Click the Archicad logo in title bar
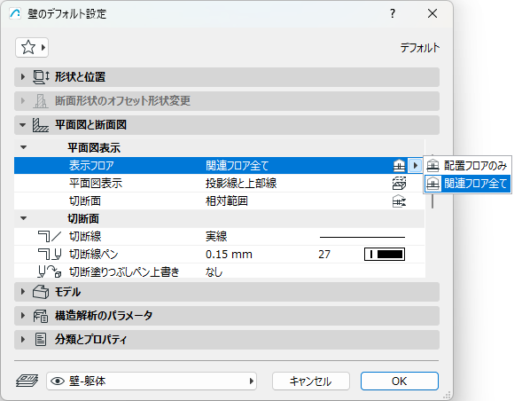This screenshot has width=522, height=401. point(15,13)
